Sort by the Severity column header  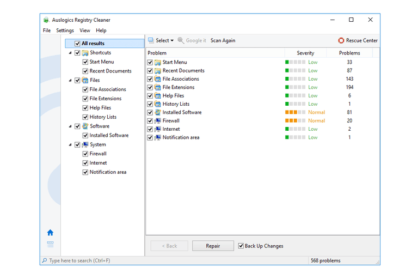click(305, 53)
